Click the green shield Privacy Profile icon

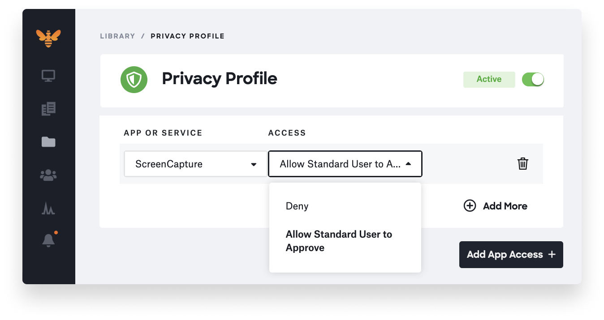click(134, 79)
